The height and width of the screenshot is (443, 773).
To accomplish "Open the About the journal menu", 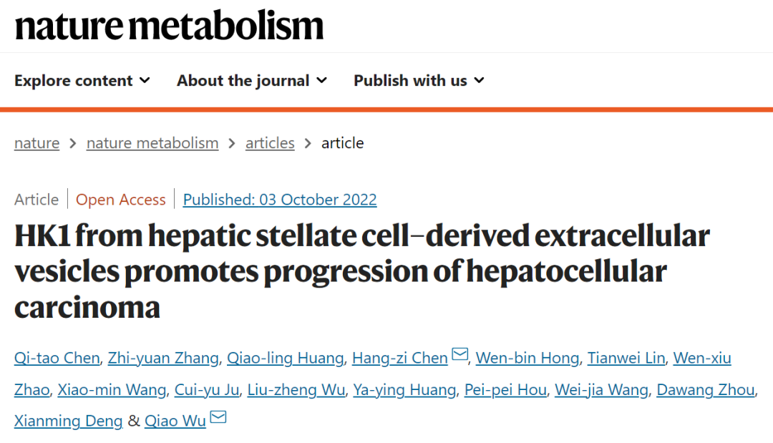I will coord(251,80).
